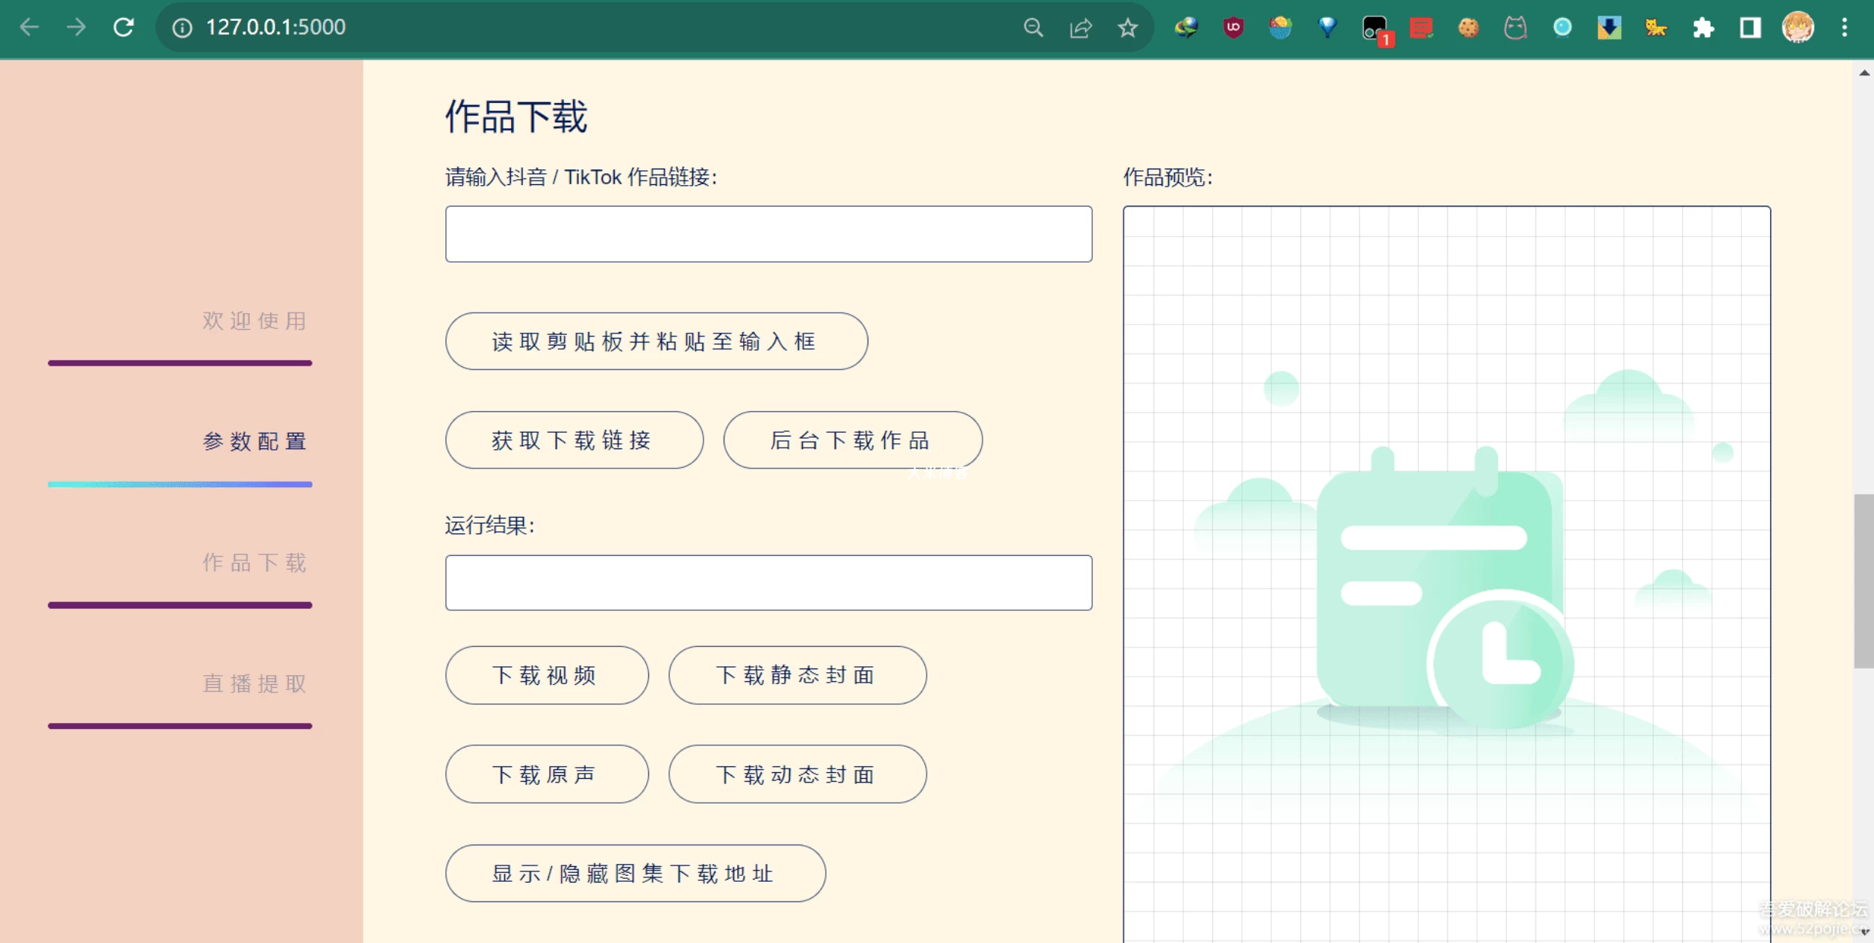The width and height of the screenshot is (1874, 943).
Task: Open Chrome three-dot menu
Action: [x=1844, y=28]
